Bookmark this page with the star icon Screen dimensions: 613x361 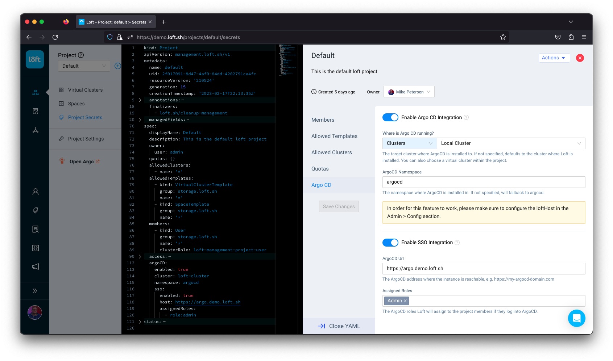click(503, 37)
